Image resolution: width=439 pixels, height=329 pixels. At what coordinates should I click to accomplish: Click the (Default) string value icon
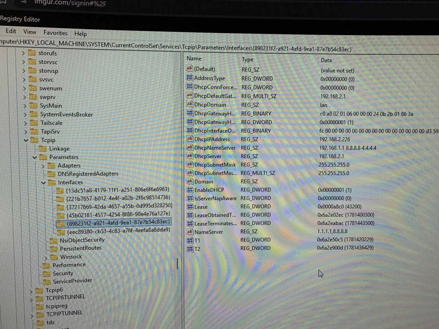[x=189, y=69]
